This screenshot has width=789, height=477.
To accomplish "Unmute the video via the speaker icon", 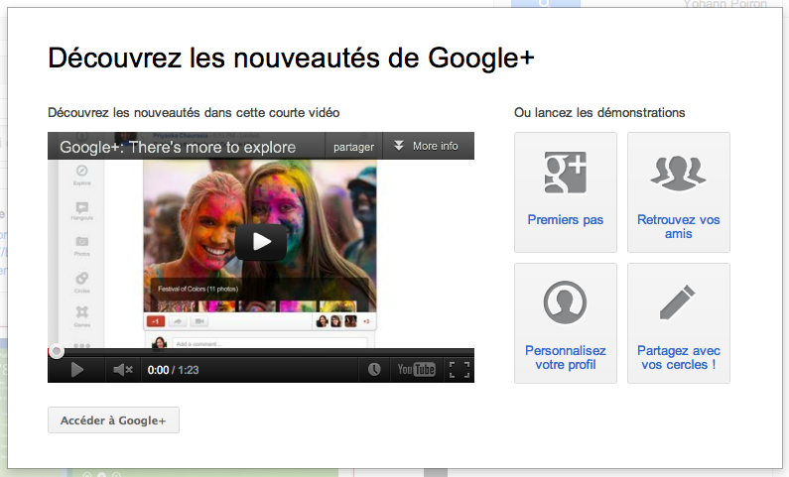I will pos(123,370).
